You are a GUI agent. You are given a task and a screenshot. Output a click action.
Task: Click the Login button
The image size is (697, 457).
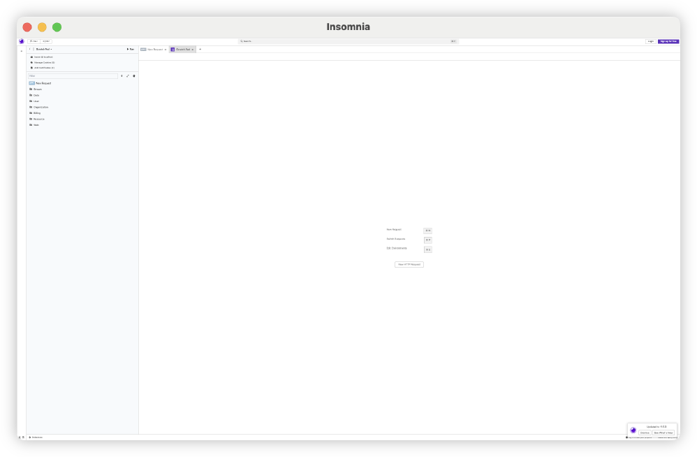650,41
